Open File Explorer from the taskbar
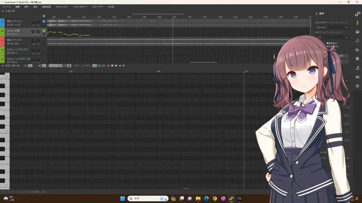This screenshot has height=203, width=362. pos(198,198)
